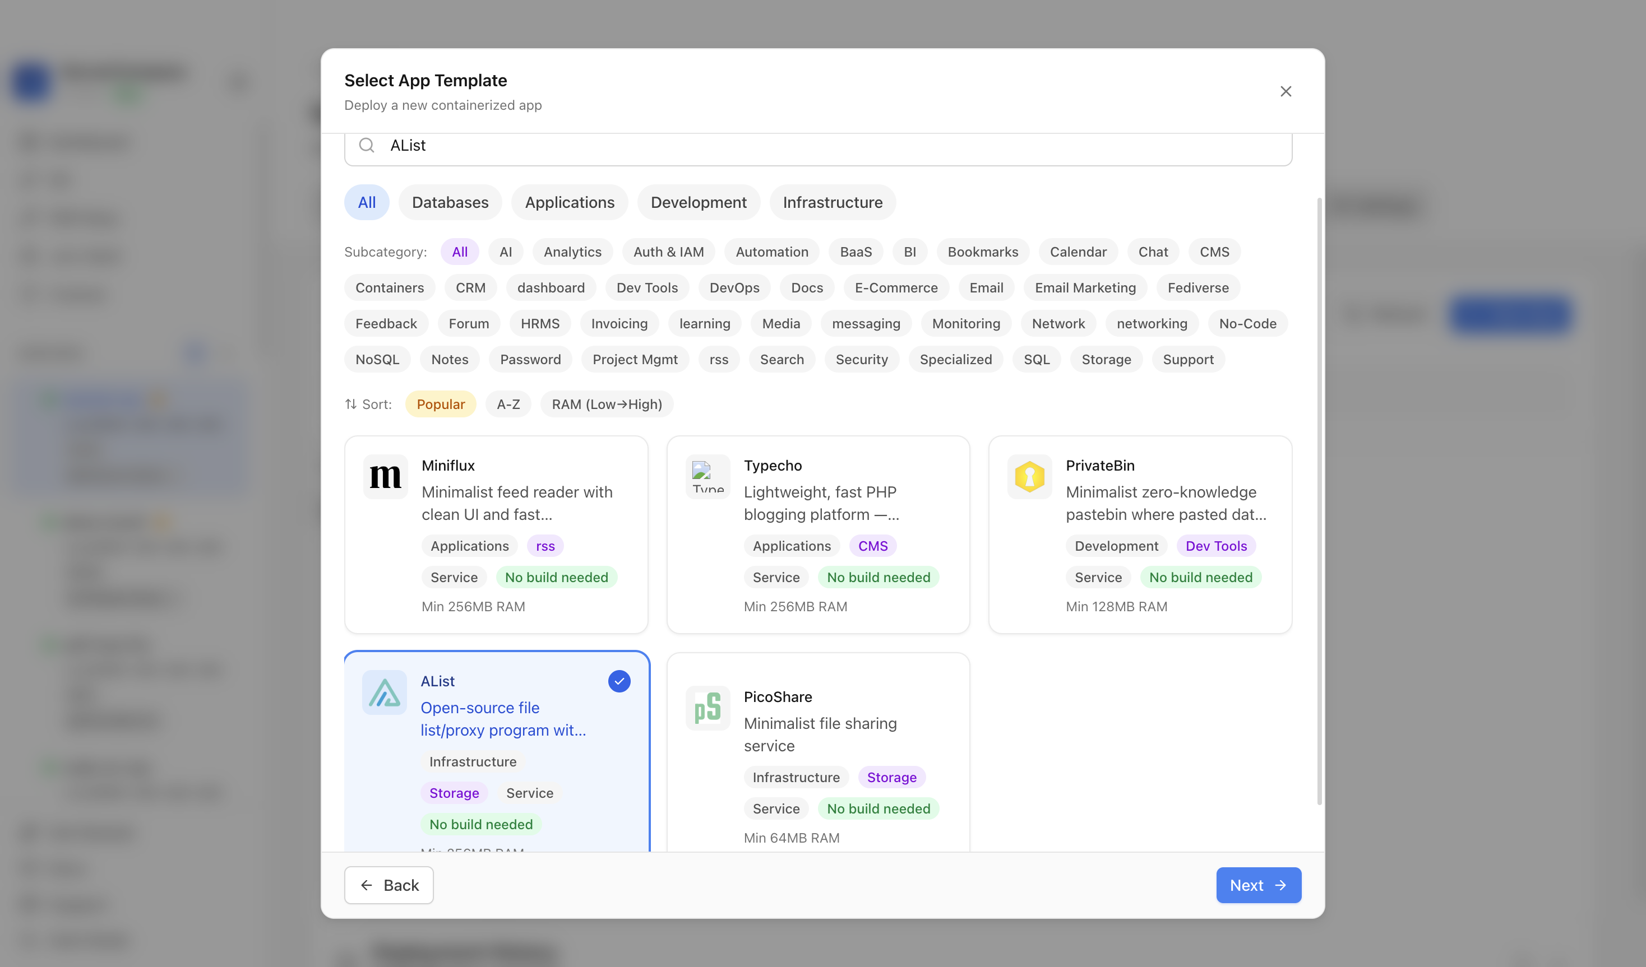This screenshot has height=967, width=1646.
Task: Click Next to continue
Action: pos(1258,885)
